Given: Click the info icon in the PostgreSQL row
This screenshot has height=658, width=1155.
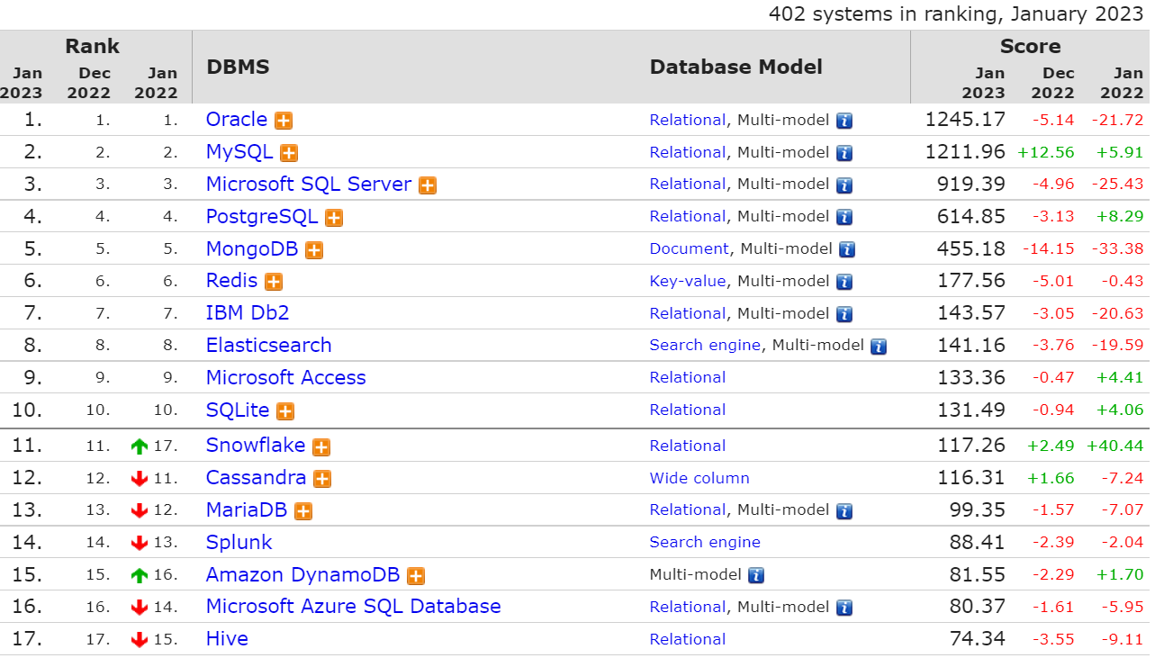Looking at the screenshot, I should tap(844, 218).
